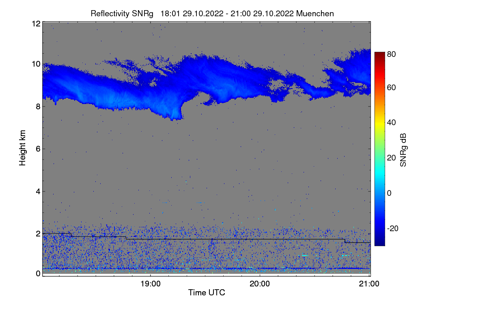The width and height of the screenshot is (487, 325).
Task: Click the 20:00 time tick label
Action: coord(260,284)
